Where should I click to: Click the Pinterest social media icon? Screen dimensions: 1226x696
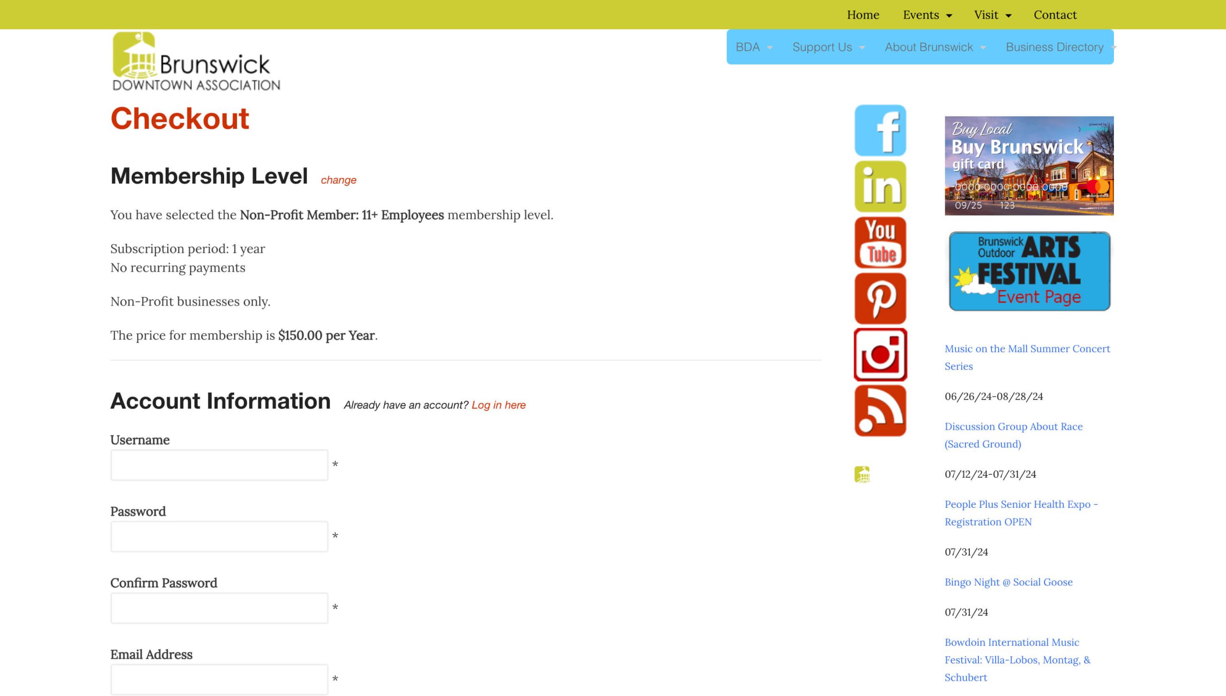pyautogui.click(x=880, y=298)
